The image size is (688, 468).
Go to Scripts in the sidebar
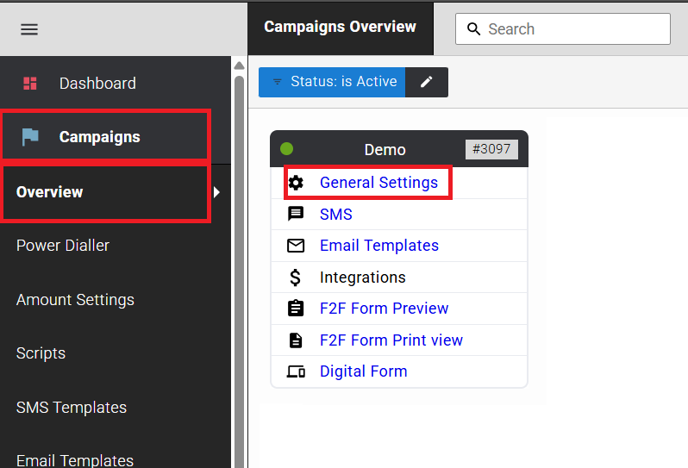point(41,353)
